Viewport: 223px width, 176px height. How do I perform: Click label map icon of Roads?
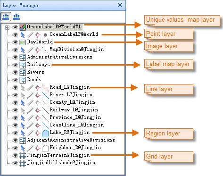tap(23, 80)
